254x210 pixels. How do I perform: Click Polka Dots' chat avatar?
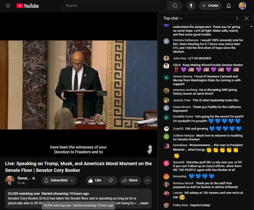[166, 205]
